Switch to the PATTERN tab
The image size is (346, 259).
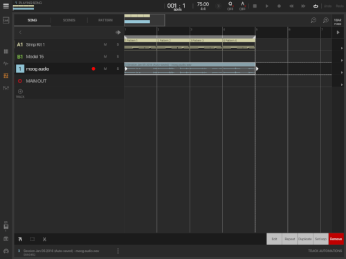105,20
